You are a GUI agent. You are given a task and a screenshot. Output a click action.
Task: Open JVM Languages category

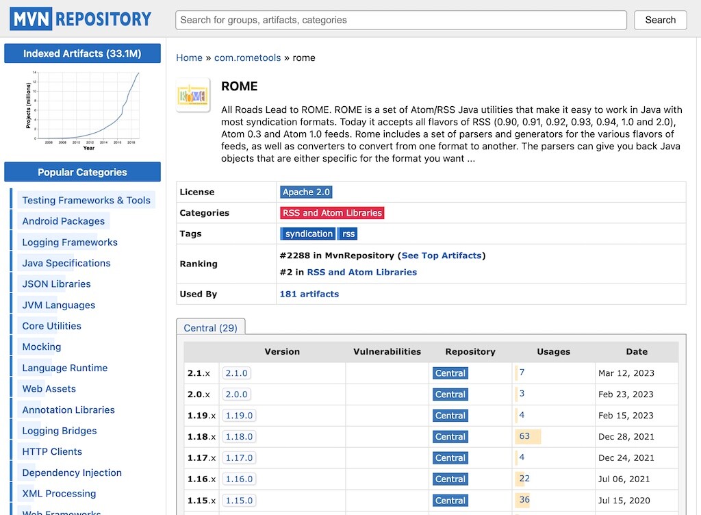[x=59, y=305]
